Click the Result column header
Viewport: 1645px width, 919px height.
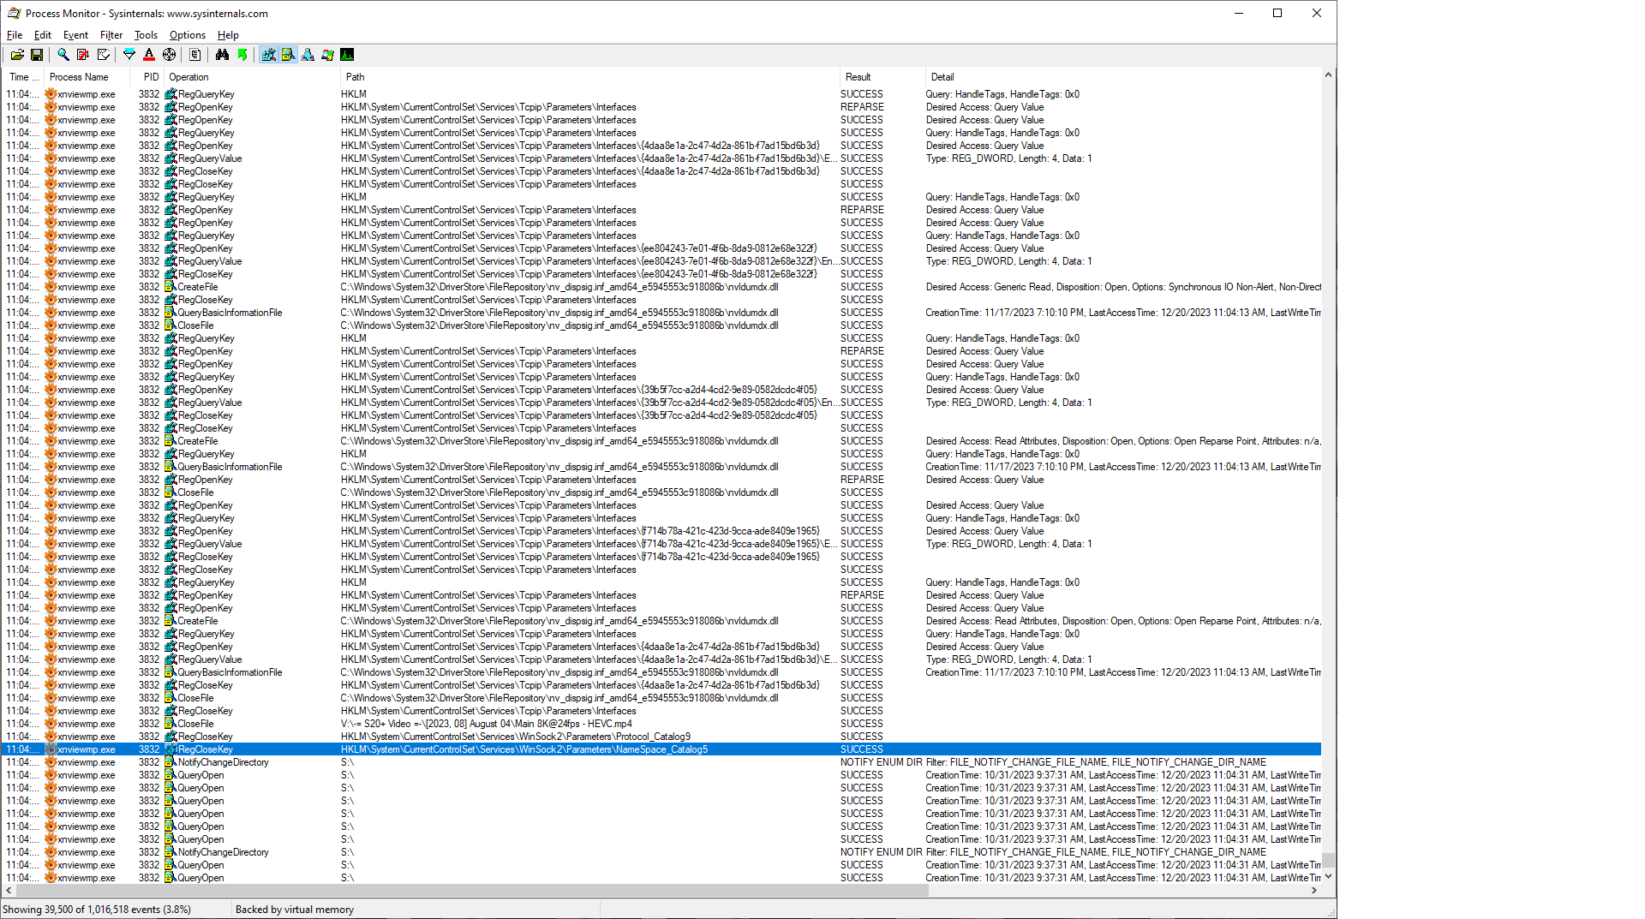click(x=882, y=77)
